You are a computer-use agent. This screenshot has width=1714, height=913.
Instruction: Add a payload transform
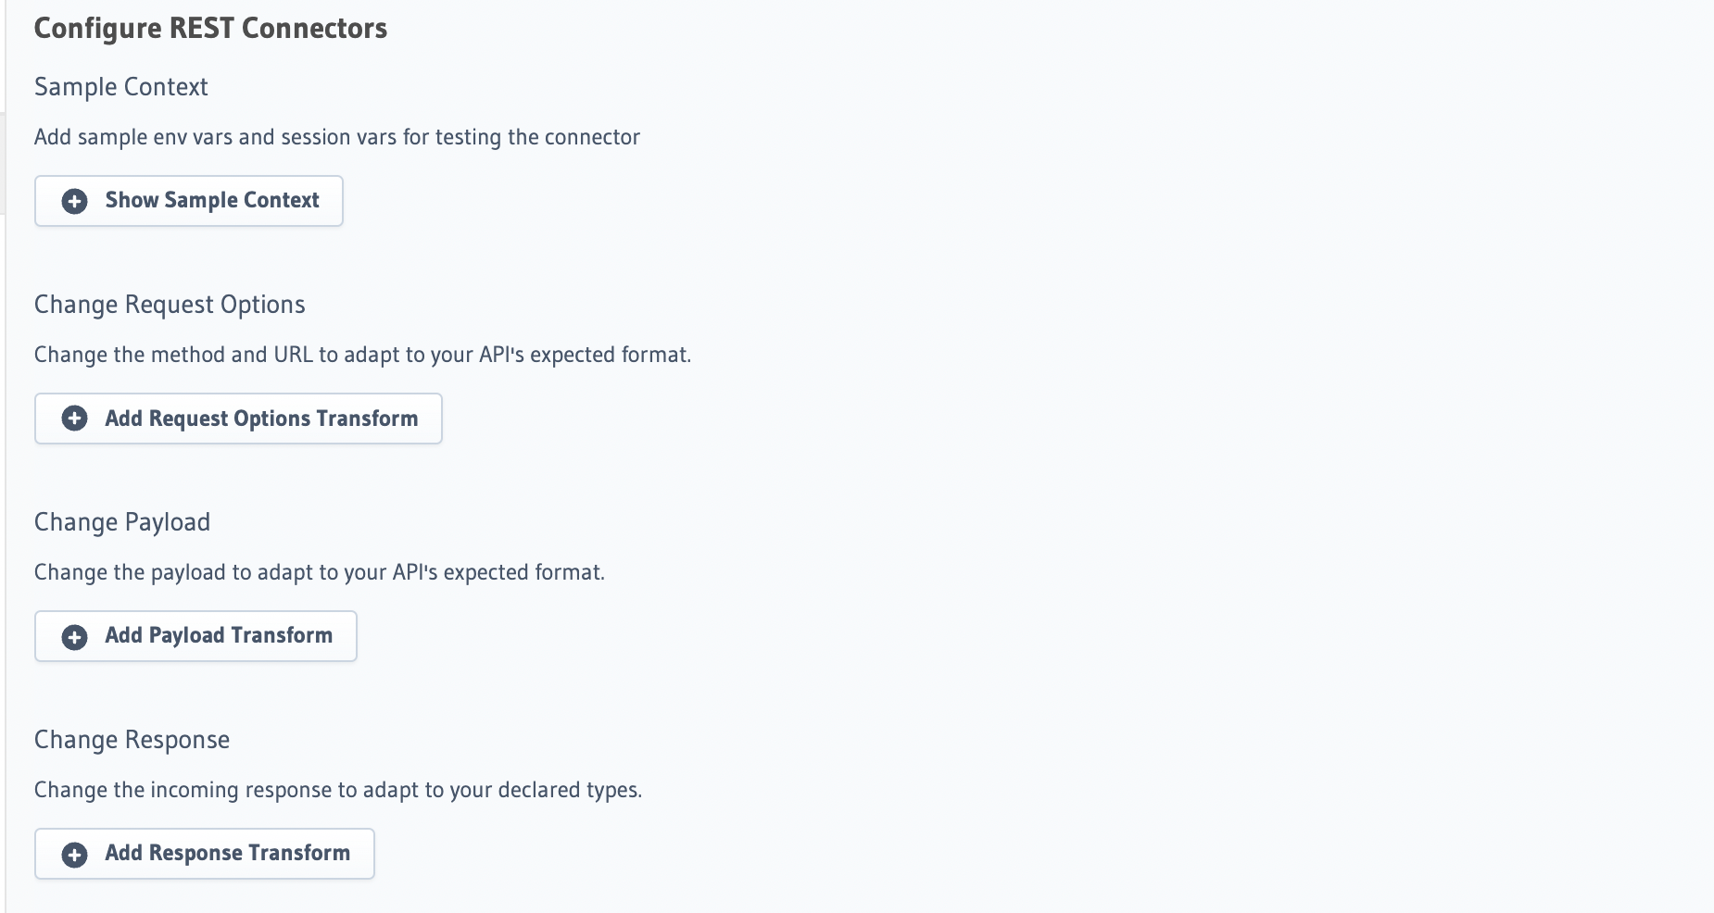(195, 636)
